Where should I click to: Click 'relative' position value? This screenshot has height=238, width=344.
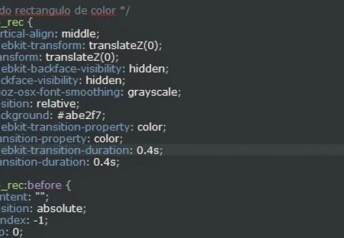(x=56, y=104)
